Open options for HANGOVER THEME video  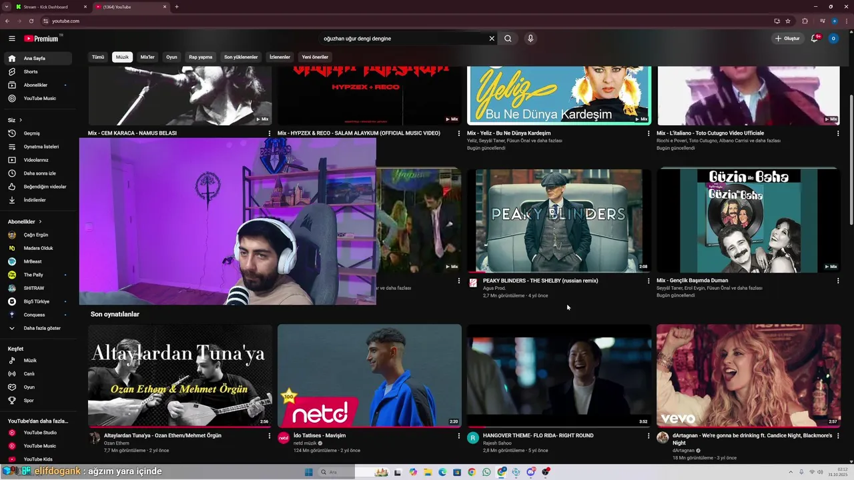[x=649, y=436]
